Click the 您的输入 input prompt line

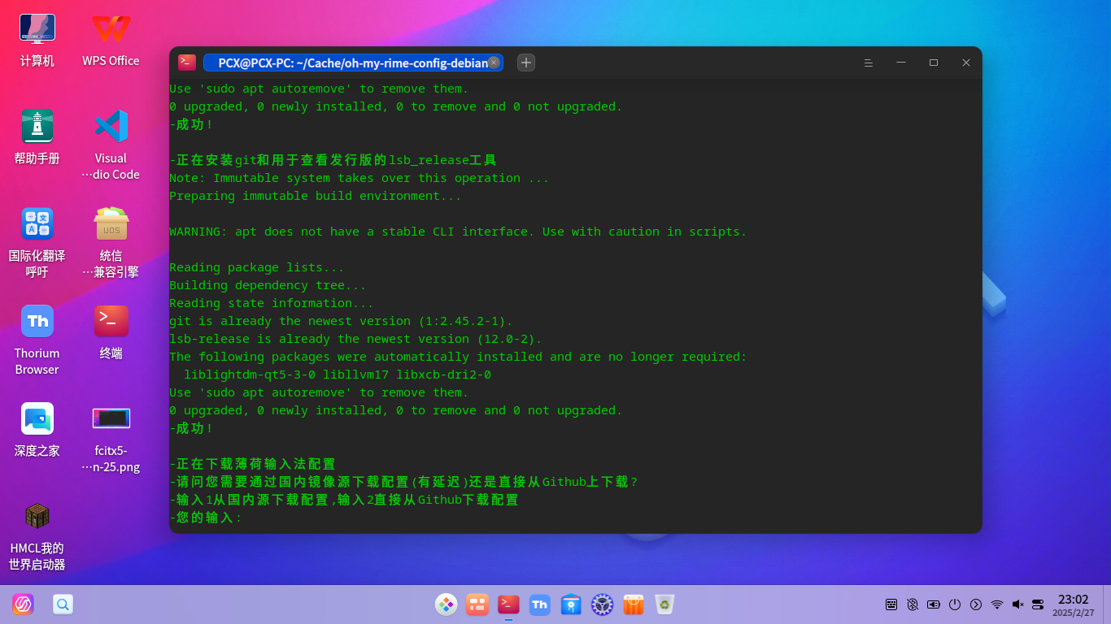click(207, 518)
